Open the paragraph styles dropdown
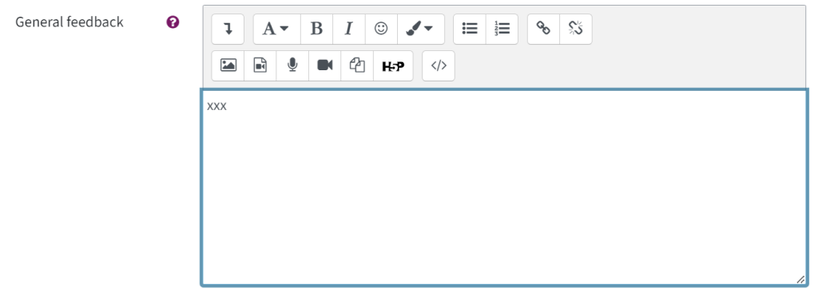Image resolution: width=818 pixels, height=292 pixels. click(x=276, y=30)
